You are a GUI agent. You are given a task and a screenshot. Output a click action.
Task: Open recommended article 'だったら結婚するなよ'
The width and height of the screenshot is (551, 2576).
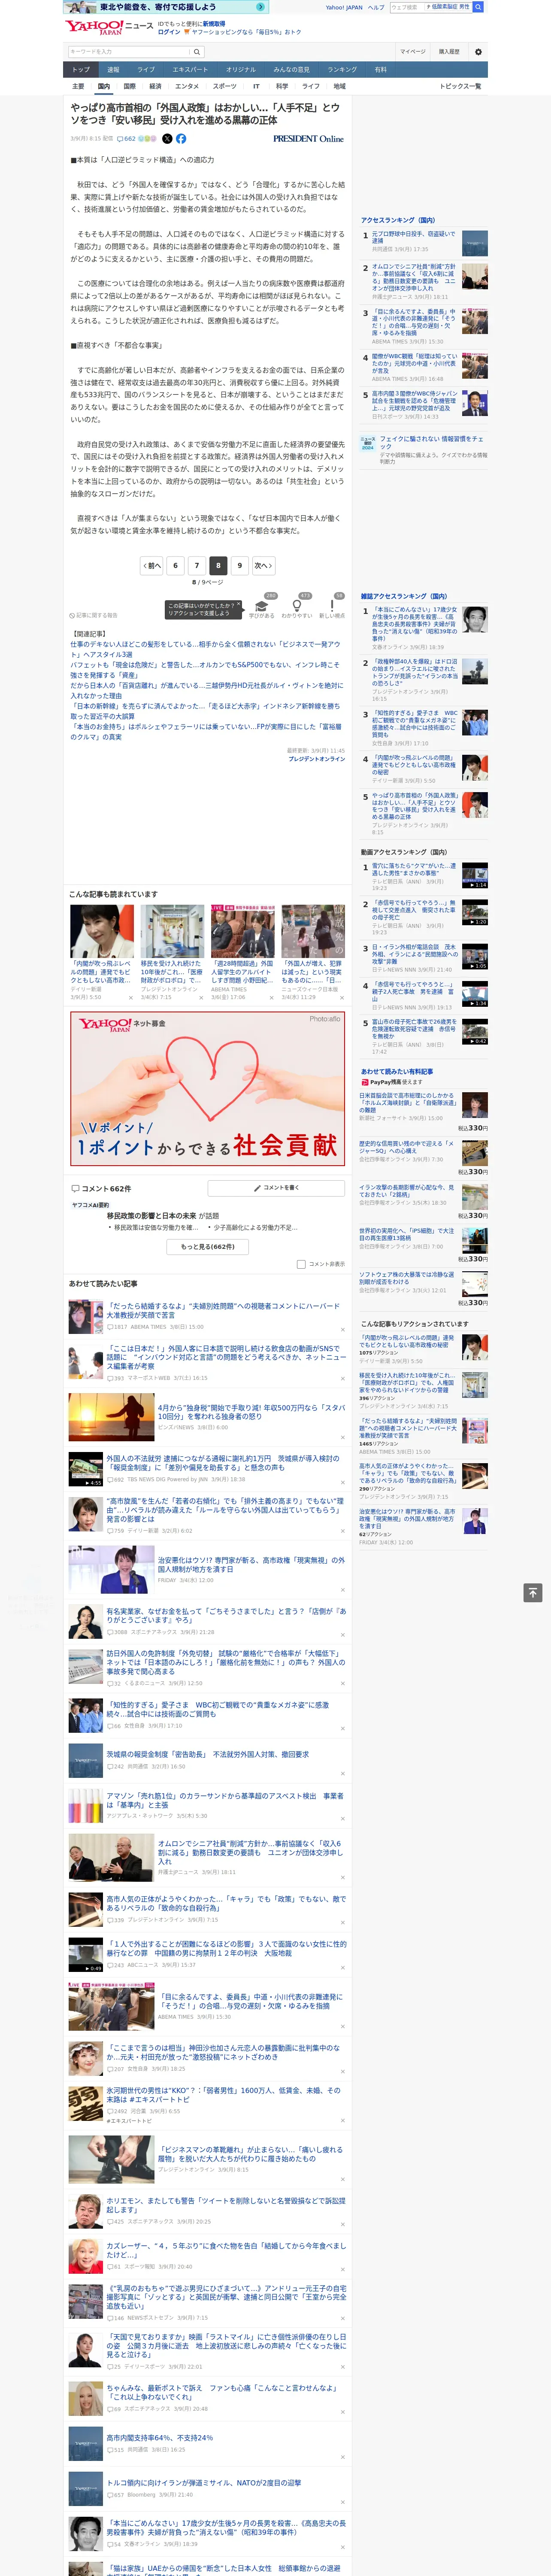224,1310
